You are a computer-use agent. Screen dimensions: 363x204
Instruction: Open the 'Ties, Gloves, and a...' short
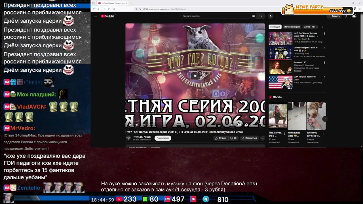(x=278, y=116)
